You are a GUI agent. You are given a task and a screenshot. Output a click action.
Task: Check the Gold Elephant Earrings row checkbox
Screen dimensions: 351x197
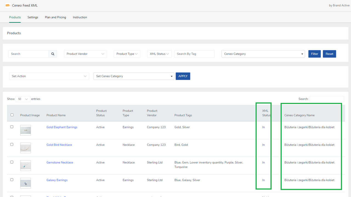point(12,127)
